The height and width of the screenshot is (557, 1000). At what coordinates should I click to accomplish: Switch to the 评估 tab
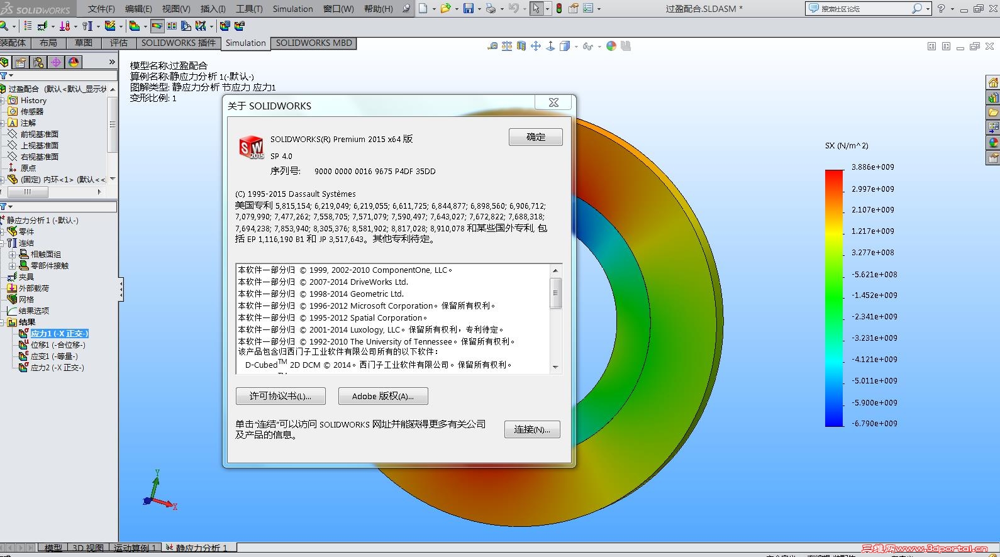pyautogui.click(x=119, y=43)
